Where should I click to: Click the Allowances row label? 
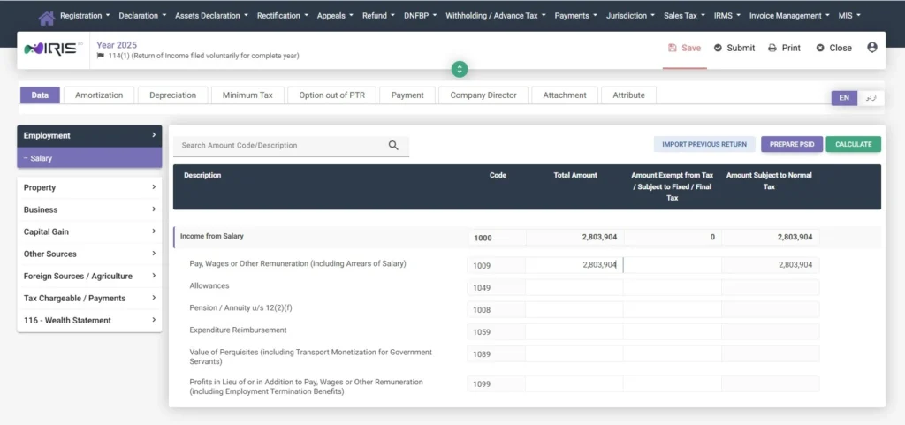209,286
